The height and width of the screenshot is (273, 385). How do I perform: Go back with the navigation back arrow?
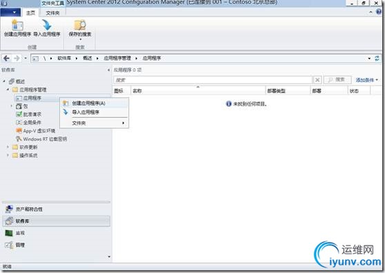tap(6, 59)
